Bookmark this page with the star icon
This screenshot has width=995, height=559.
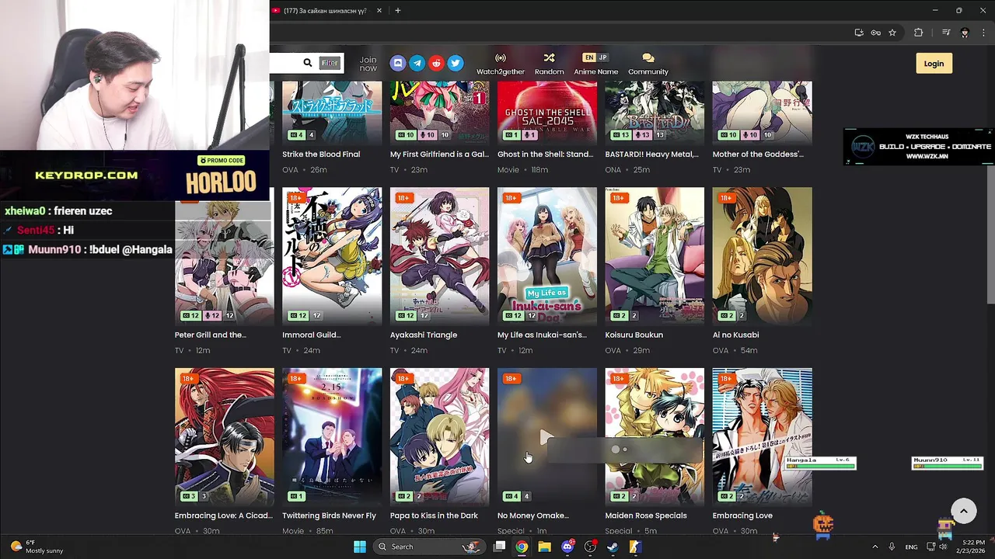892,33
